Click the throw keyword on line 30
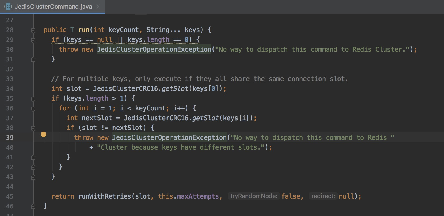This screenshot has width=444, height=216. (x=69, y=49)
